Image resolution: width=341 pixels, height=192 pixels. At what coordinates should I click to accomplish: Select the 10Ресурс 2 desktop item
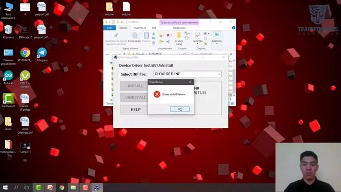[25, 32]
